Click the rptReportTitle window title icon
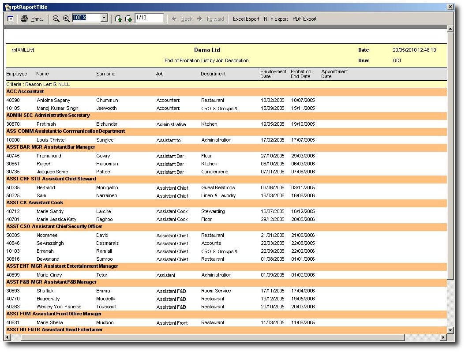This screenshot has height=352, width=465. [x=7, y=7]
